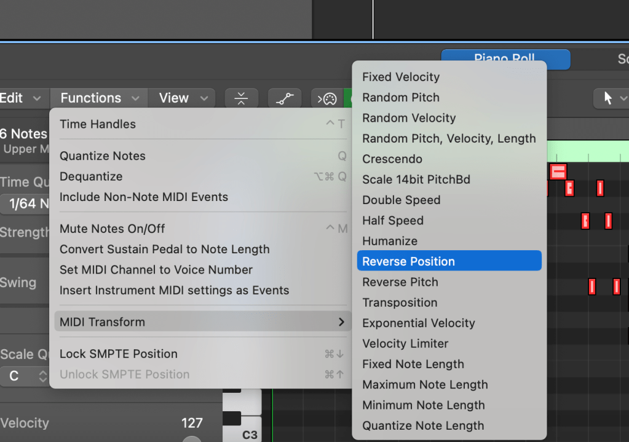Click the Functions menu button
Screen dimensions: 629x442
coord(98,98)
